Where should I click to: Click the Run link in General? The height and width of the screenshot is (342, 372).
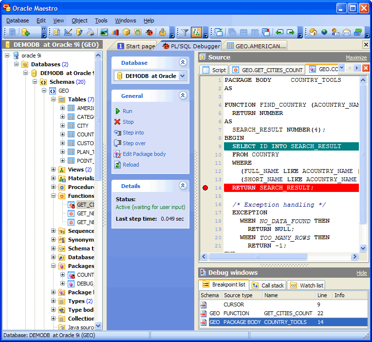tap(128, 111)
